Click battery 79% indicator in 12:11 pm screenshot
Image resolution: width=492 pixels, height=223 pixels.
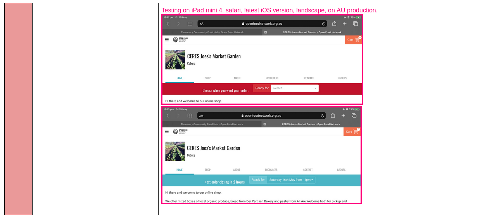click(x=356, y=17)
